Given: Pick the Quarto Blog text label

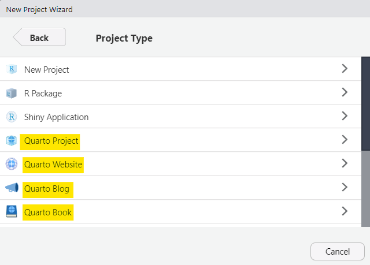Looking at the screenshot, I should (x=47, y=189).
